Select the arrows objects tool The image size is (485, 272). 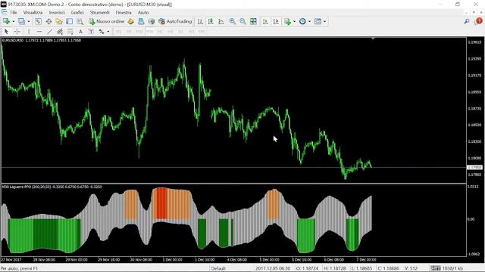point(102,32)
